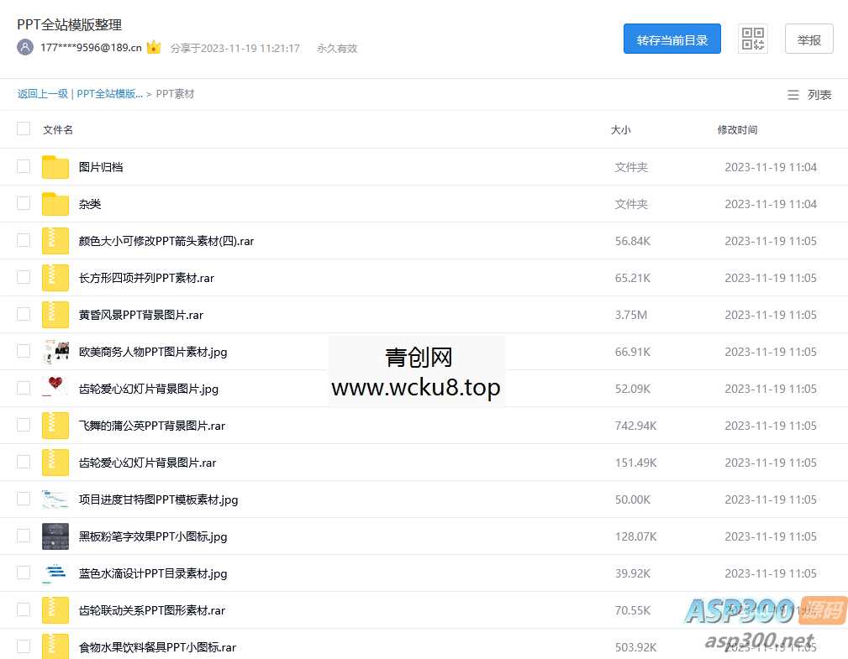Click the archive icon of 长方形四项并列PPT素材.rar
Image resolution: width=848 pixels, height=659 pixels.
(55, 277)
